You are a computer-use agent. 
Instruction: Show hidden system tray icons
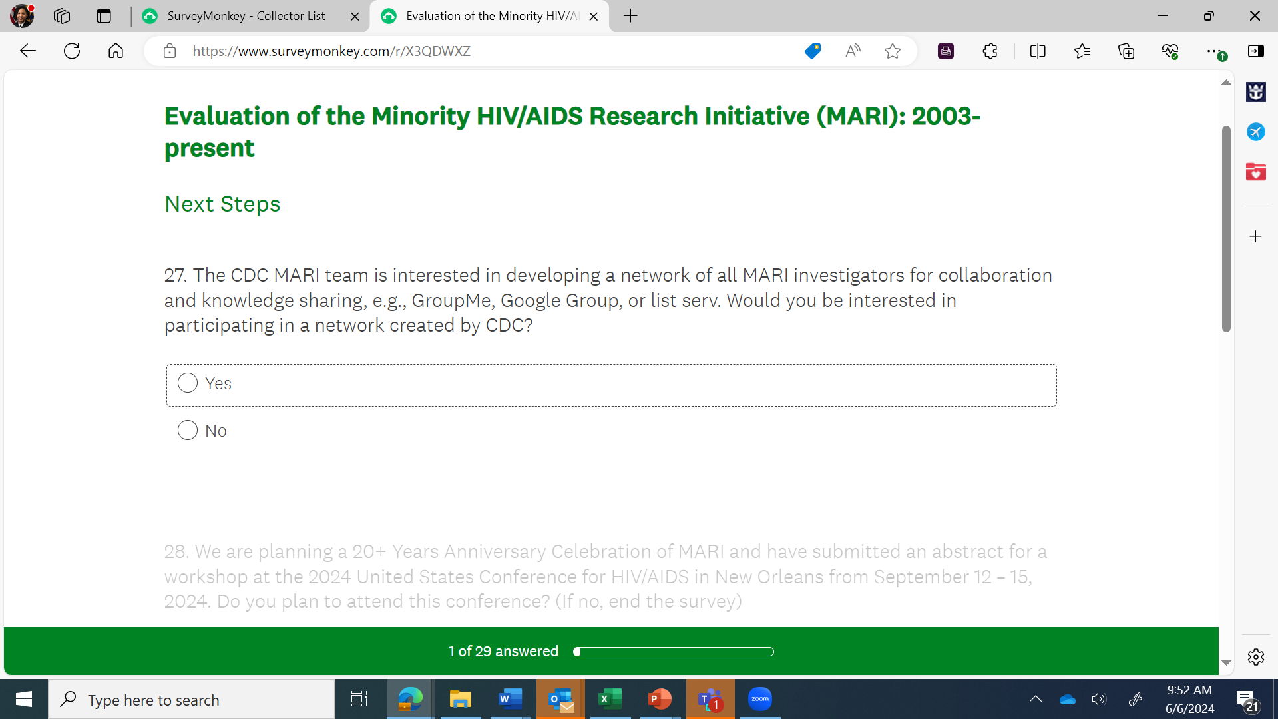(1035, 699)
